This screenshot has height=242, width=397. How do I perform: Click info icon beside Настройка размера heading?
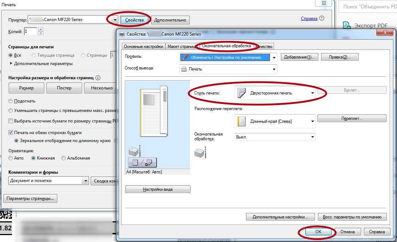click(x=98, y=78)
